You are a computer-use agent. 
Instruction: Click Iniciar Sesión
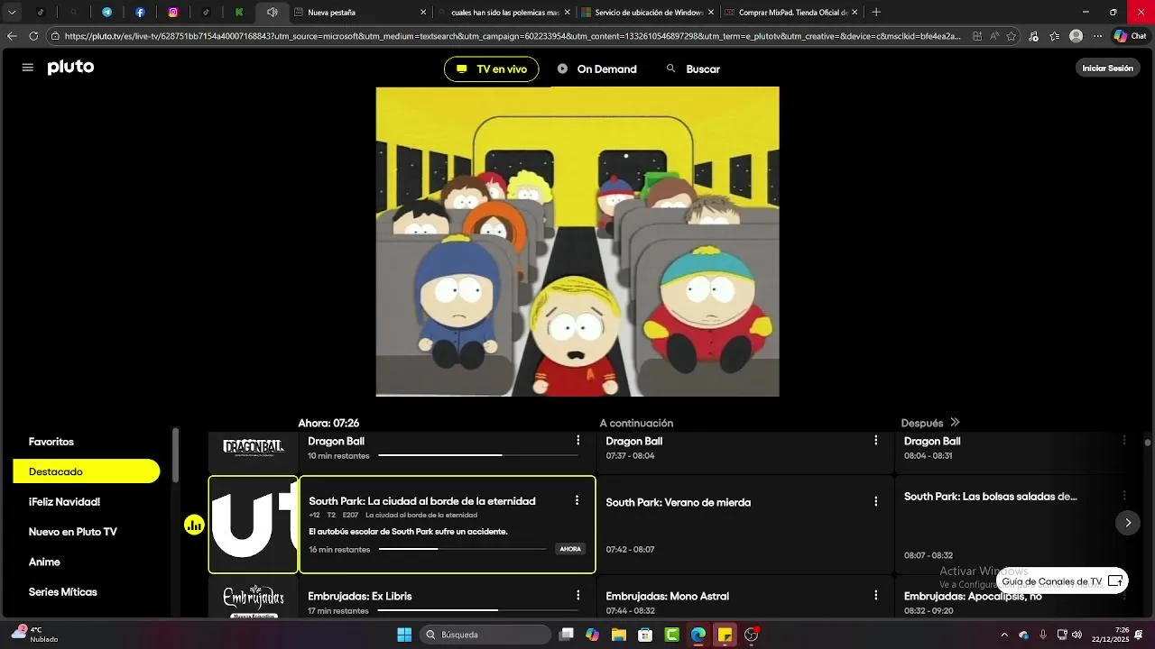click(1107, 69)
